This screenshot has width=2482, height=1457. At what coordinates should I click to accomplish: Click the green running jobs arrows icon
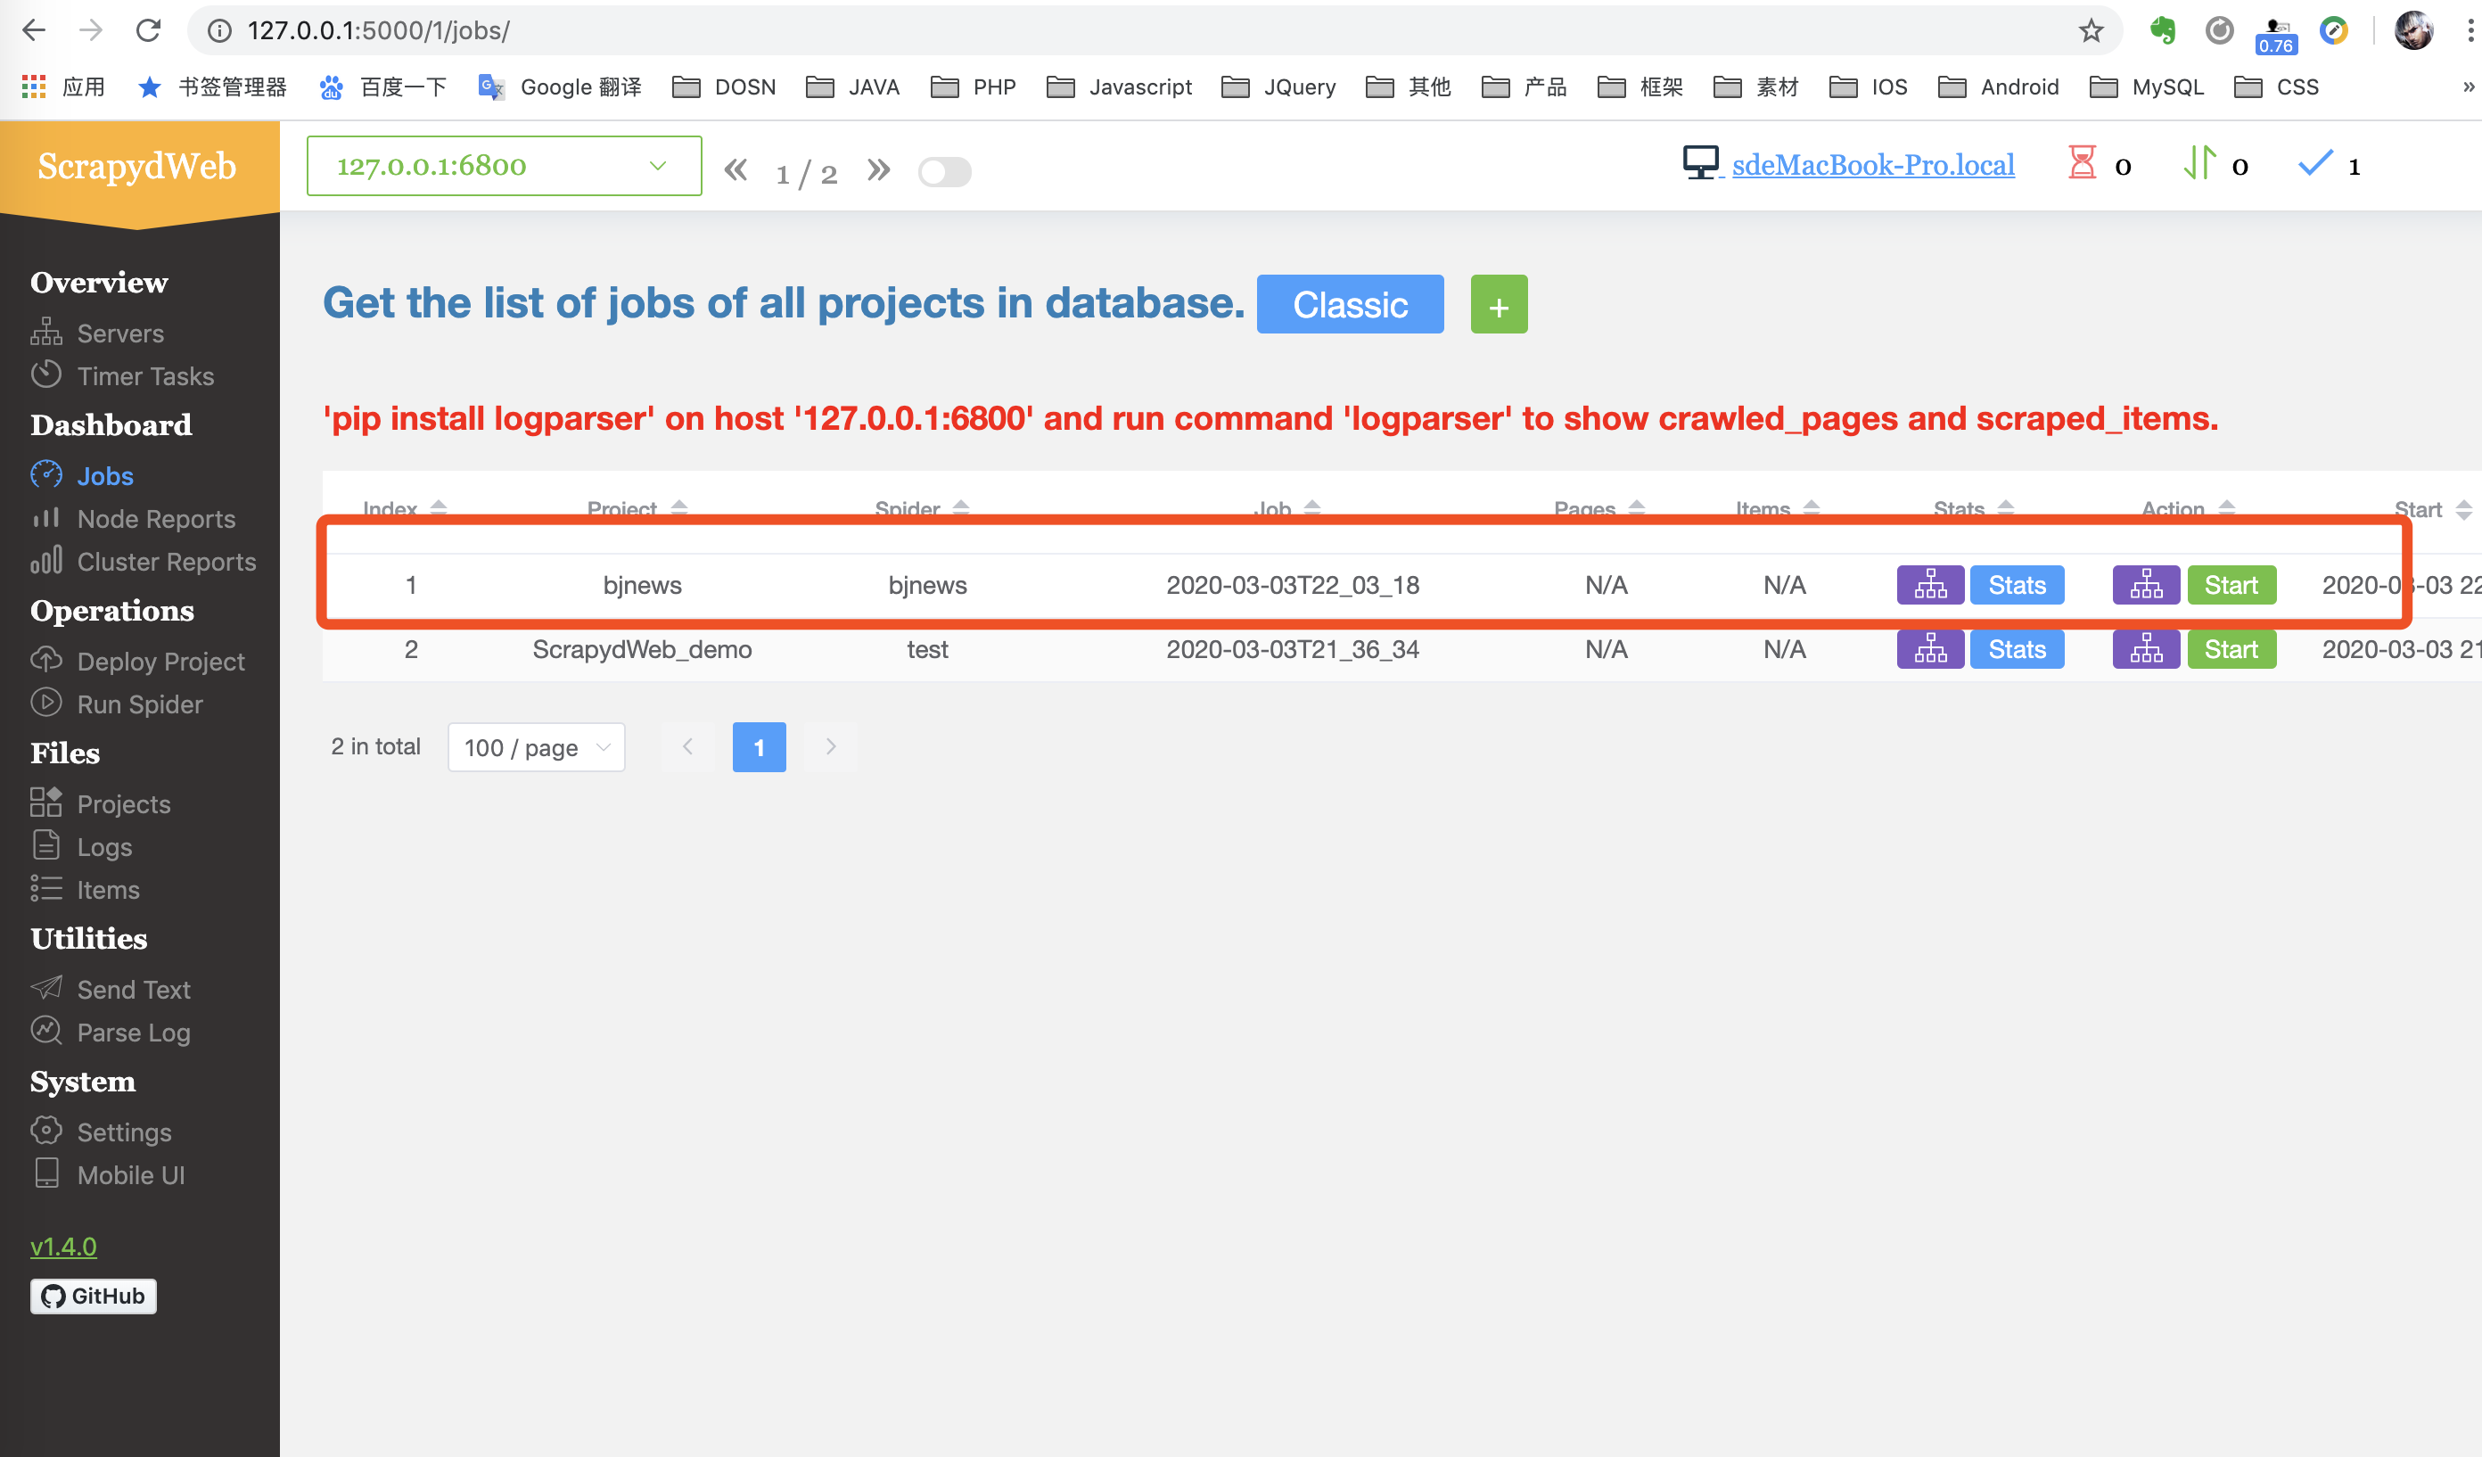2198,163
